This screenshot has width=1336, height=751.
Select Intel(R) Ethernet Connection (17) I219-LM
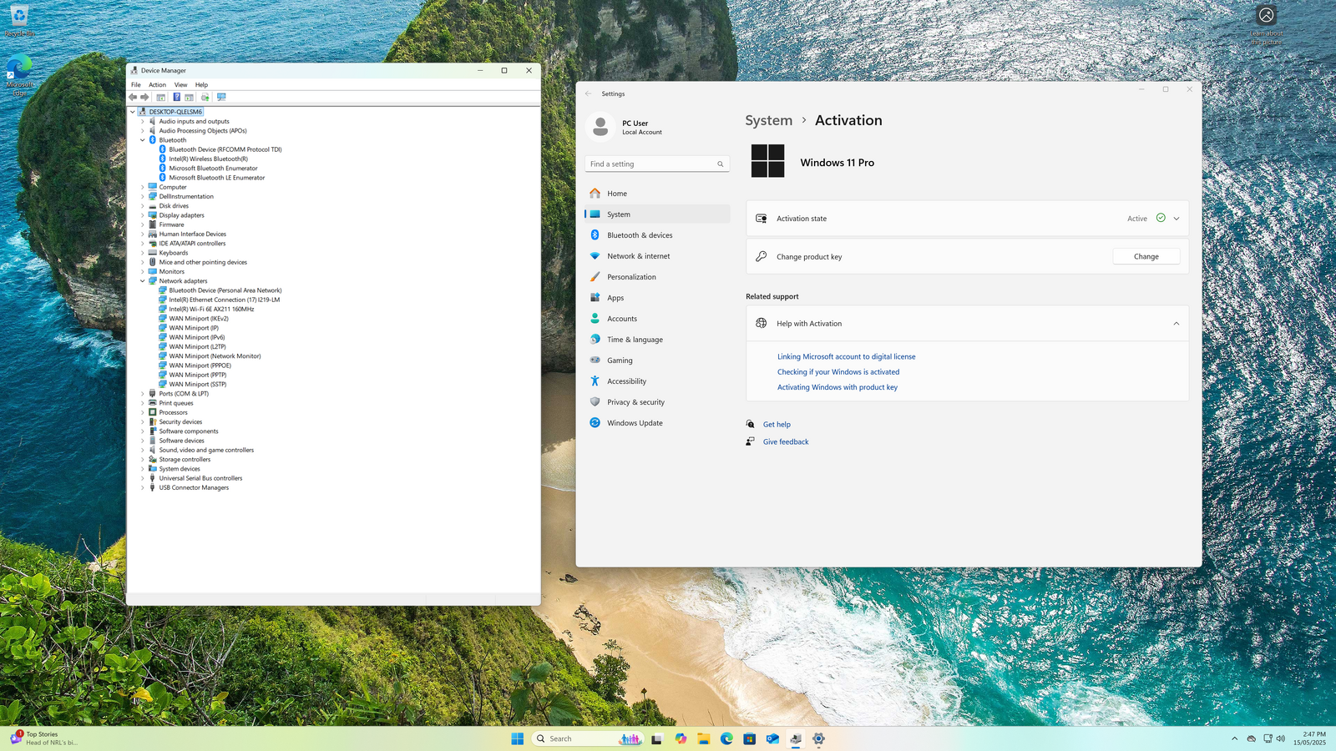pos(224,300)
